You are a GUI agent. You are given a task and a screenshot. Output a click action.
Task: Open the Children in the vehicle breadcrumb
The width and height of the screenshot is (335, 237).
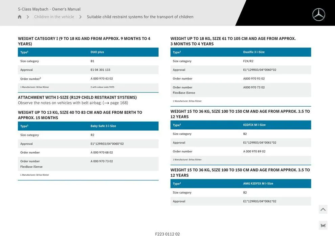pos(54,16)
